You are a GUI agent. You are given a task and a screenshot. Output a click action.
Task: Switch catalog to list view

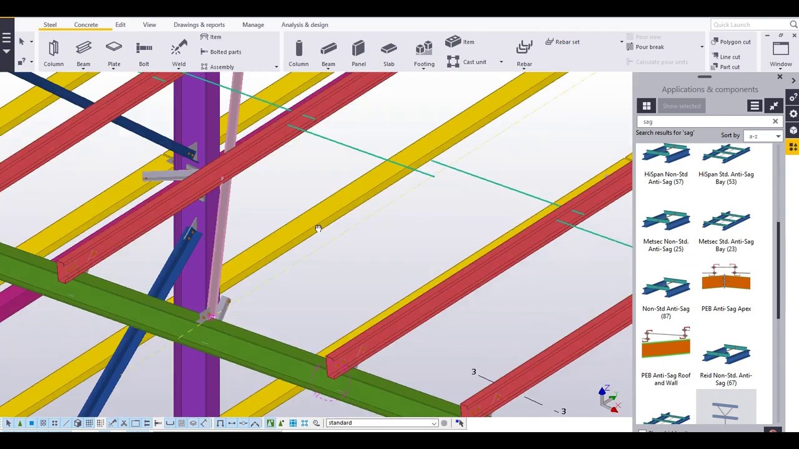coord(755,106)
